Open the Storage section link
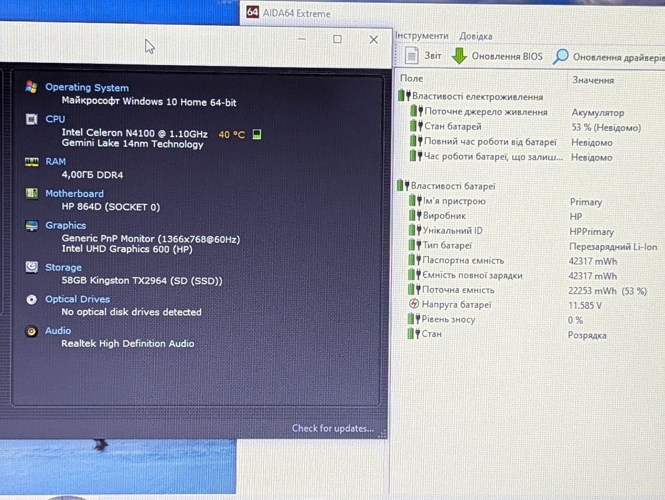Screen dimensions: 665x500 point(63,267)
